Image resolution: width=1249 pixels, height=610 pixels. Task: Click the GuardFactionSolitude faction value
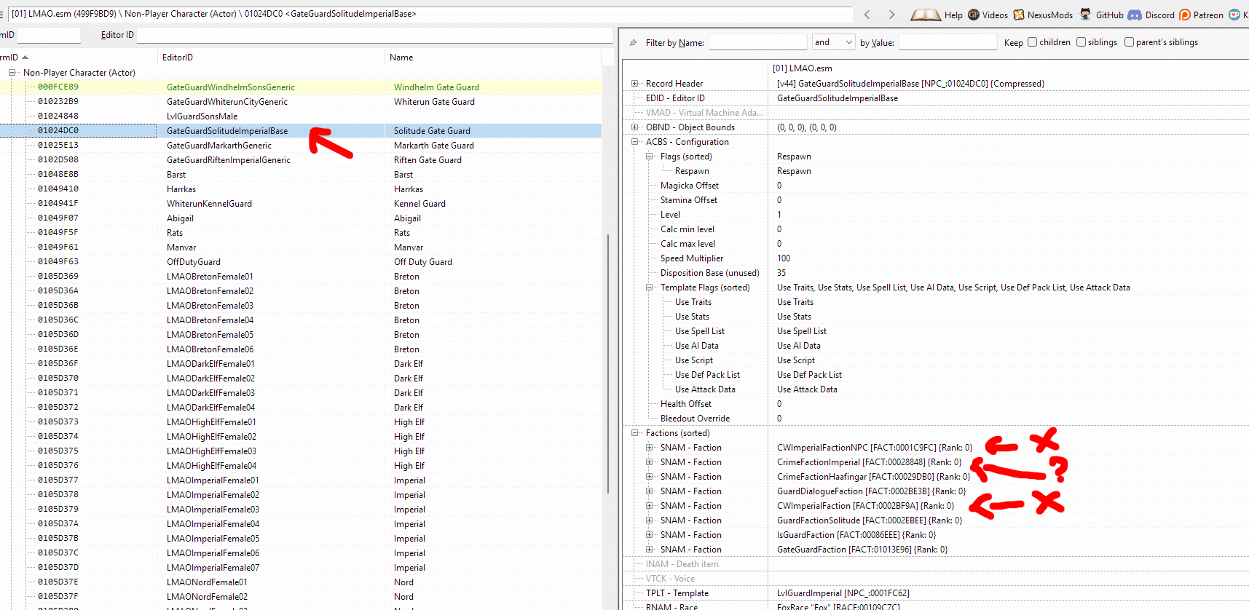click(x=870, y=520)
